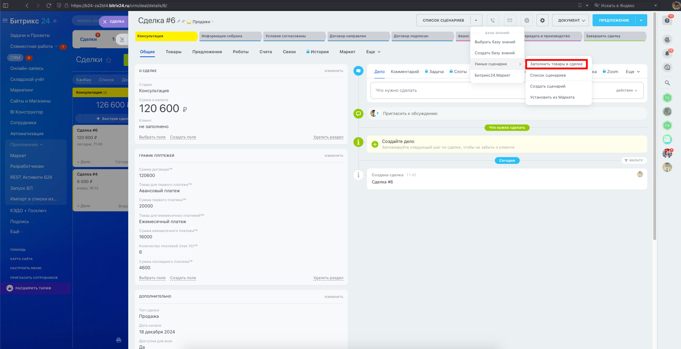Image resolution: width=681 pixels, height=349 pixels.
Task: Switch to the Комментарий tab in timeline
Action: pyautogui.click(x=405, y=72)
